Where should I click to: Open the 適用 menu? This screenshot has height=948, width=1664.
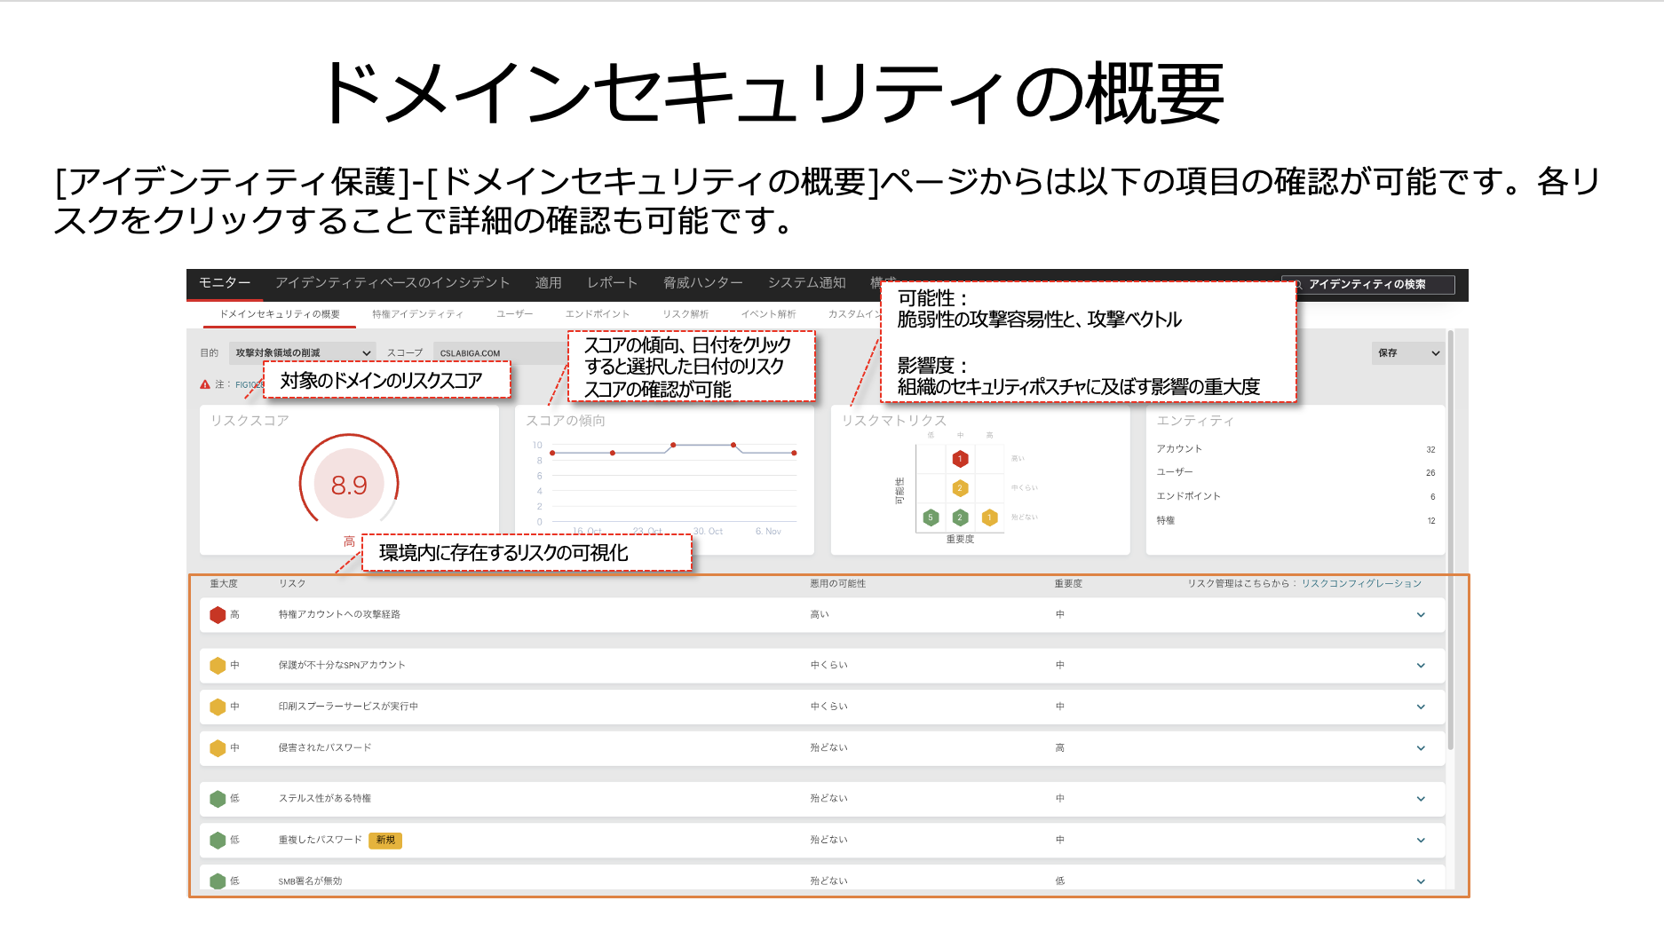click(549, 282)
